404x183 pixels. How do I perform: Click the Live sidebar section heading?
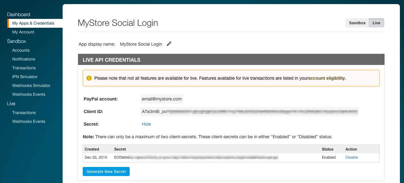tap(11, 104)
